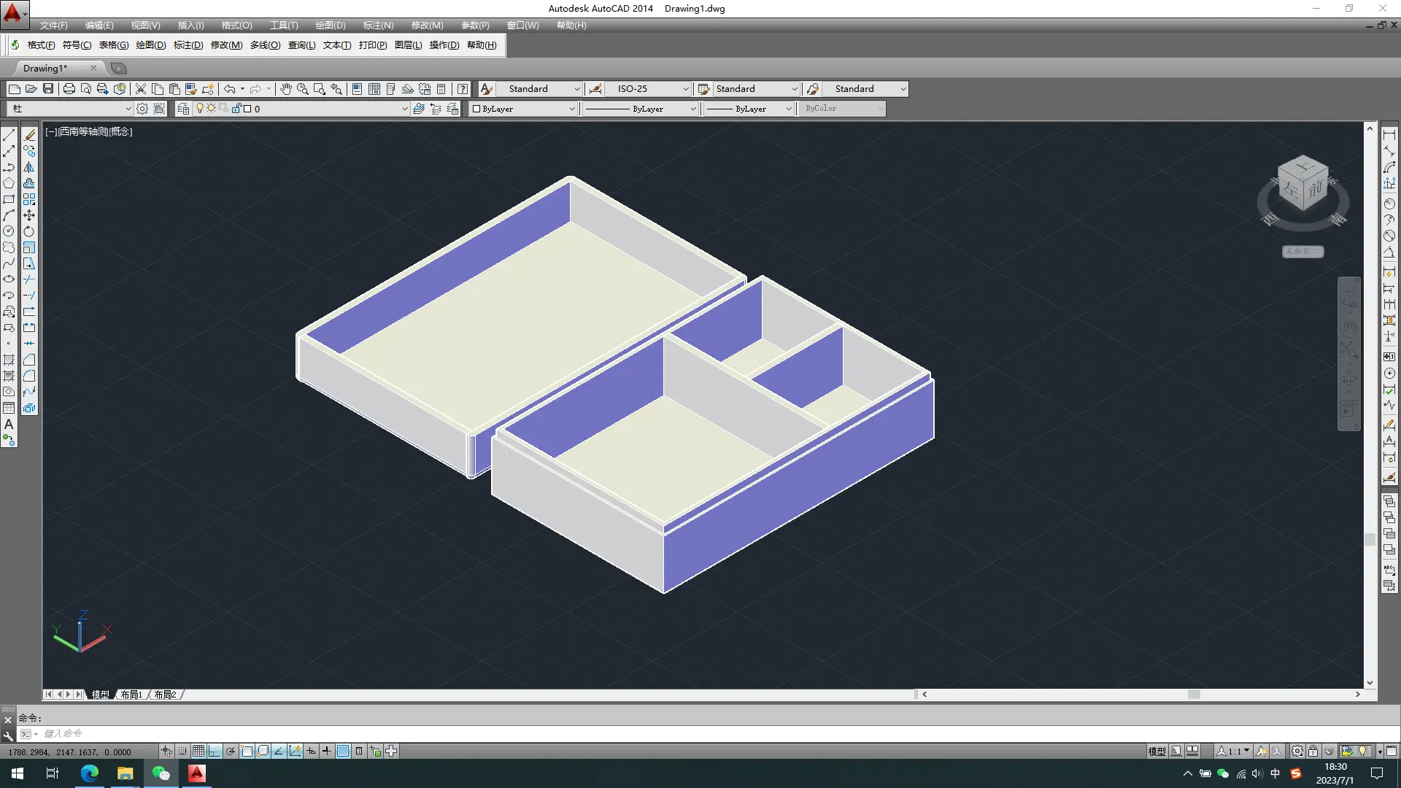The height and width of the screenshot is (788, 1401).
Task: Select the Polygon tool in the Draw toolbar
Action: pos(9,183)
